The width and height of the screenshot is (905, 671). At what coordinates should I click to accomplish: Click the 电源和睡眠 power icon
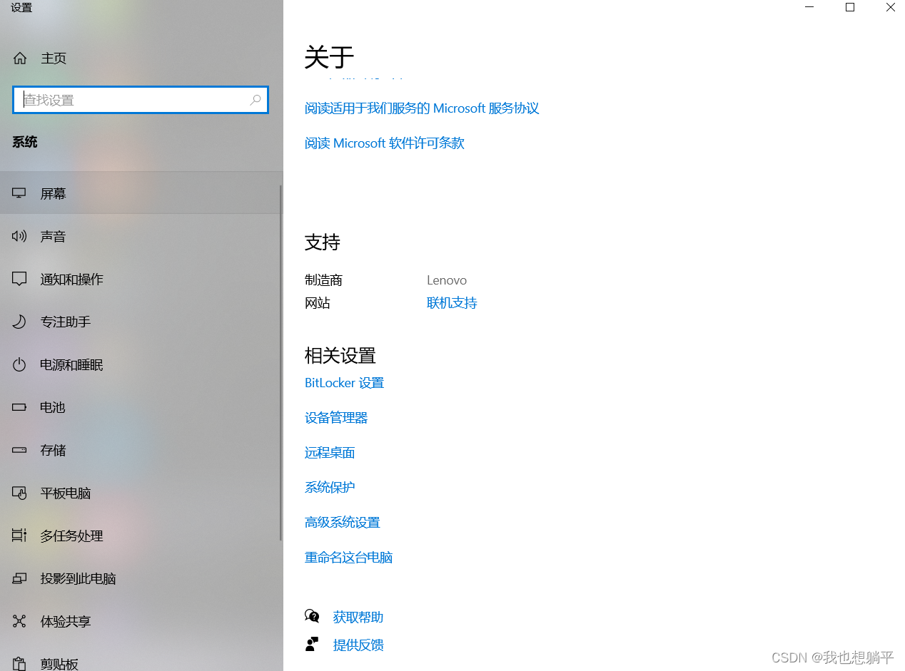(19, 364)
